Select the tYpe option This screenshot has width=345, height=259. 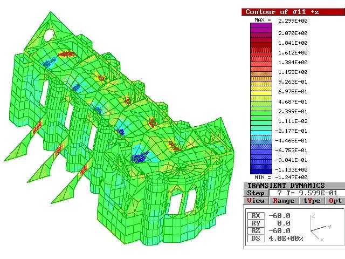click(x=312, y=201)
